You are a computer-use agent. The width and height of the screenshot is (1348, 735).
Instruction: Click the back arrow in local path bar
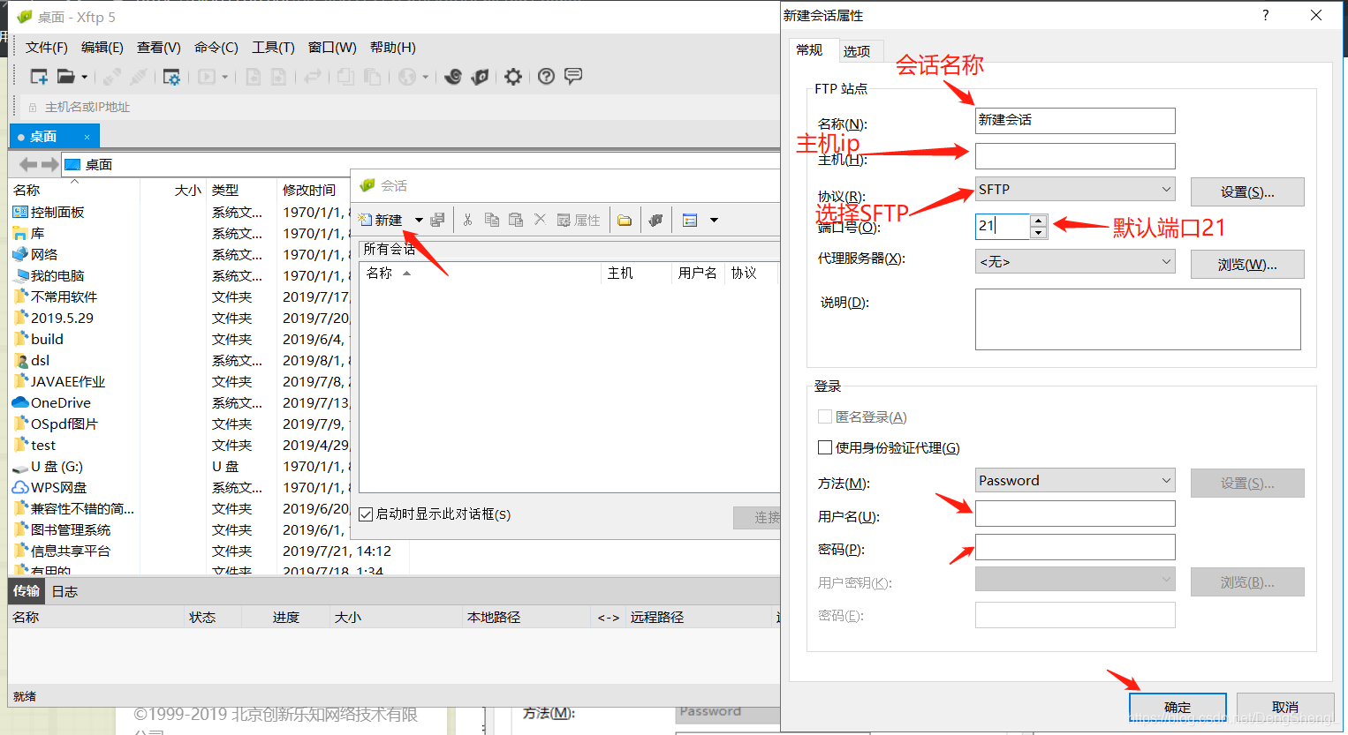(28, 164)
